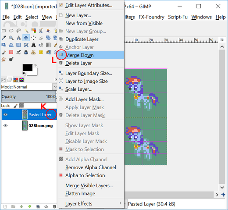Pick the Bucket Fill tool
This screenshot has height=210, width=228.
(41, 45)
